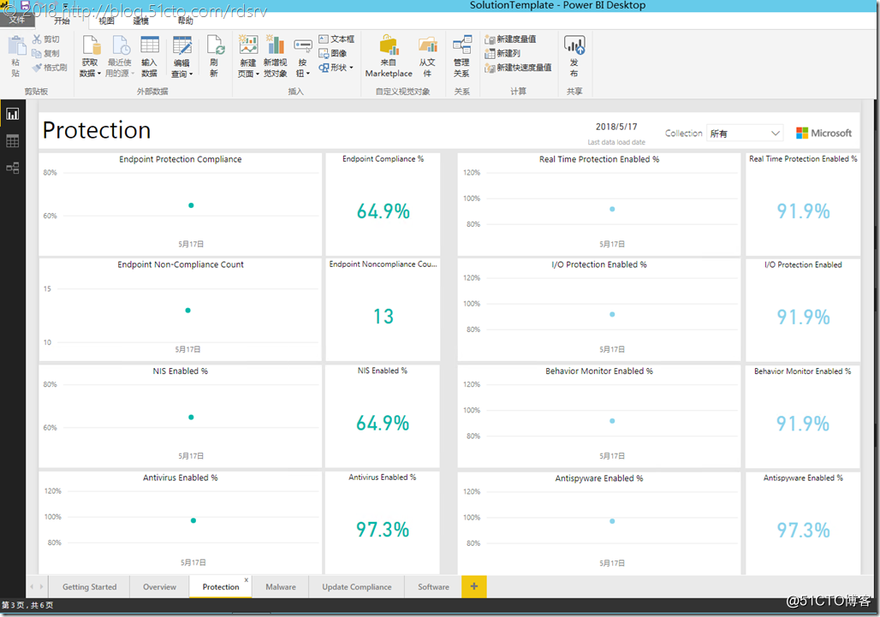880x617 pixels.
Task: Open the Malware page tab
Action: (281, 587)
